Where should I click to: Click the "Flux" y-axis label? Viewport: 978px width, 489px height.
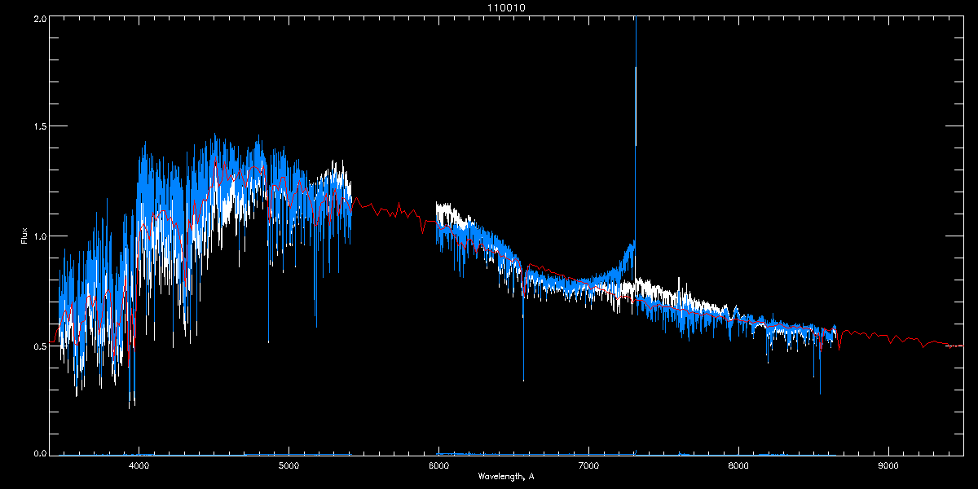(x=24, y=236)
